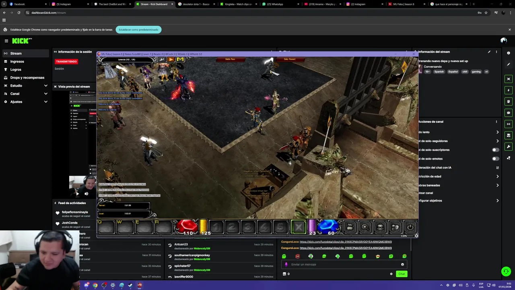This screenshot has width=515, height=290.
Task: Reload the page with the refresh button
Action: (x=19, y=12)
